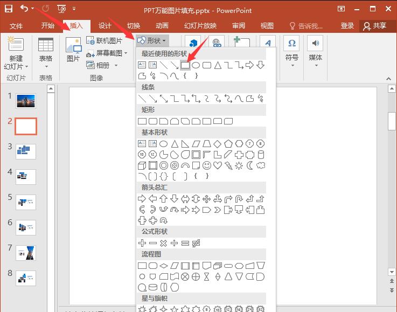The width and height of the screenshot is (397, 312).
Task: Click the Tell me (告诉我) search box
Action: tap(306, 26)
